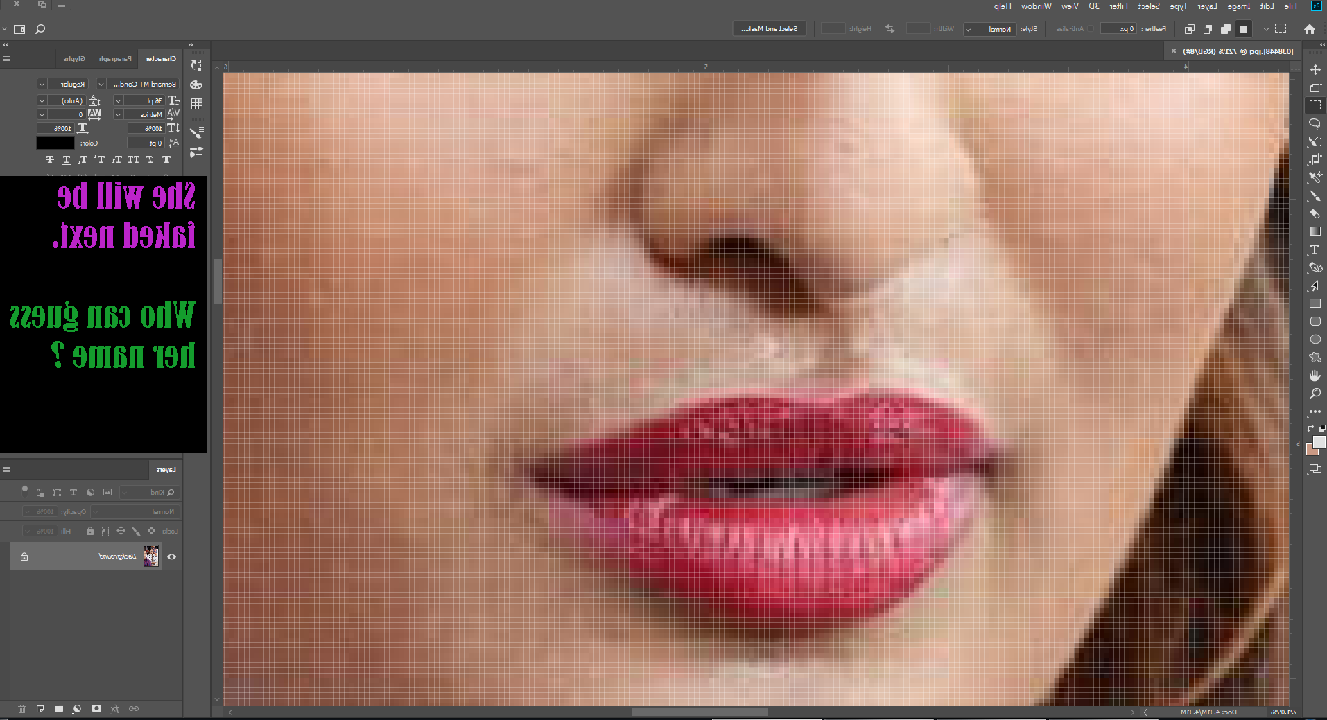This screenshot has width=1327, height=720.
Task: Switch to the Glyphs tab
Action: click(74, 59)
